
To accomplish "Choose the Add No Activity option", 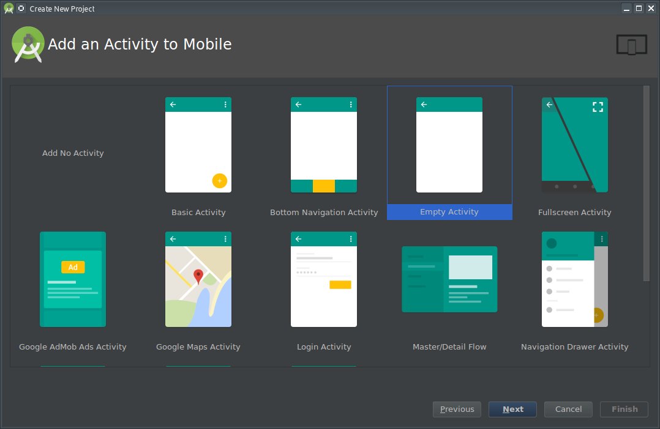I will (73, 153).
